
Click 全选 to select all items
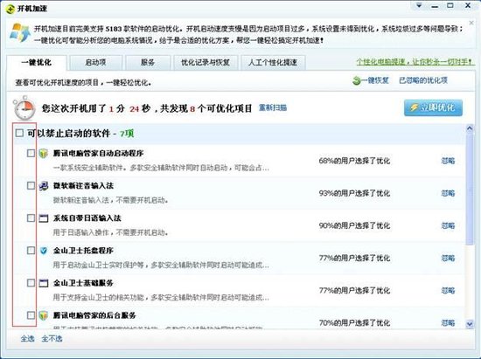pos(27,339)
